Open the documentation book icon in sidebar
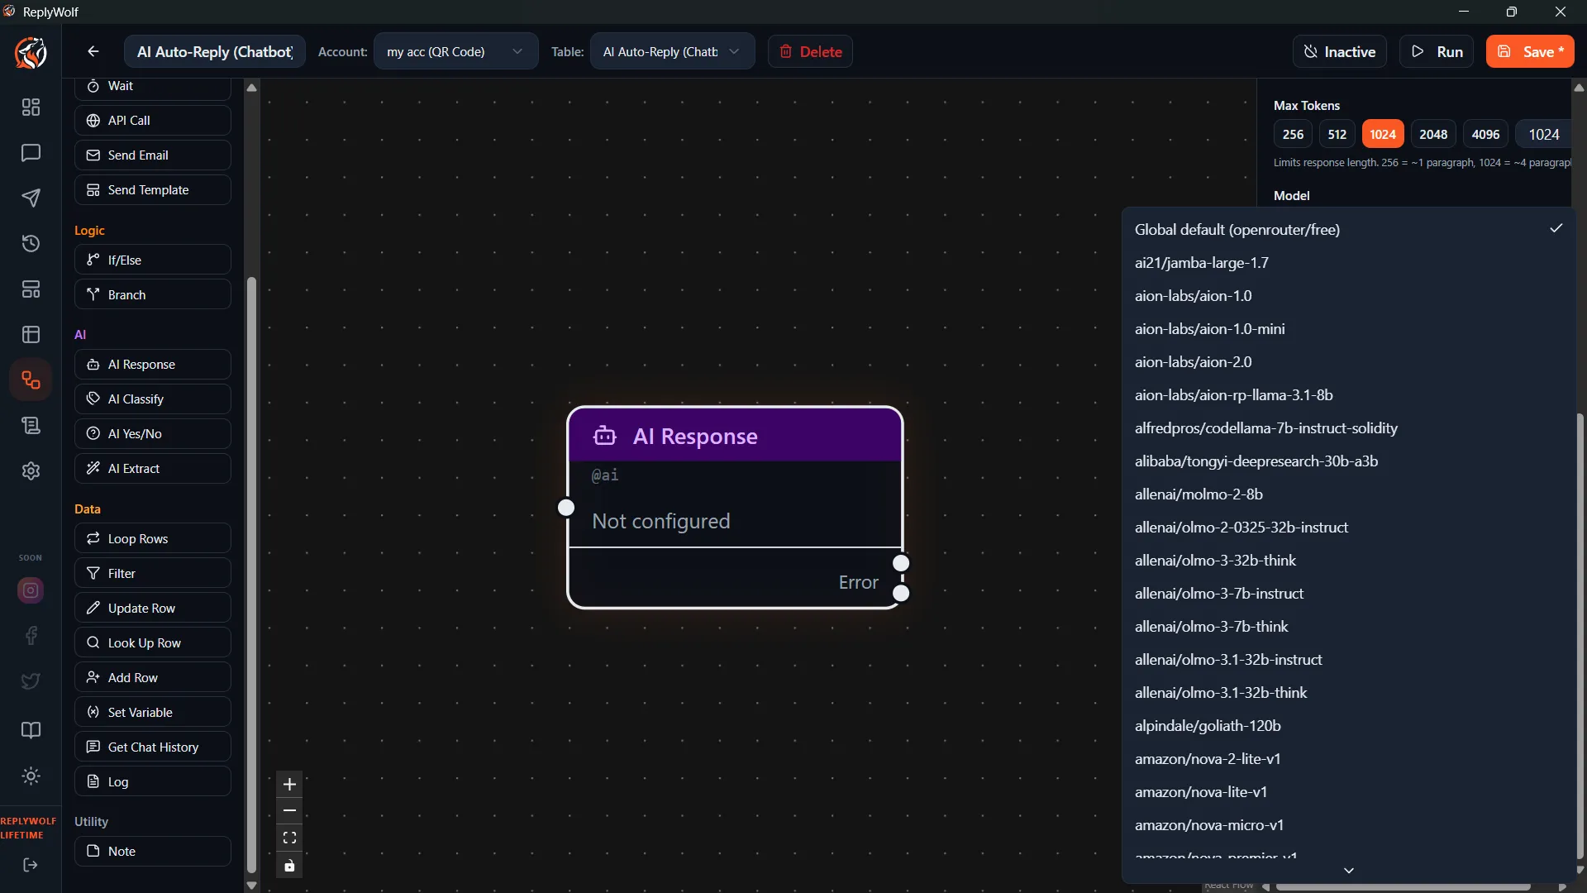 [x=31, y=730]
